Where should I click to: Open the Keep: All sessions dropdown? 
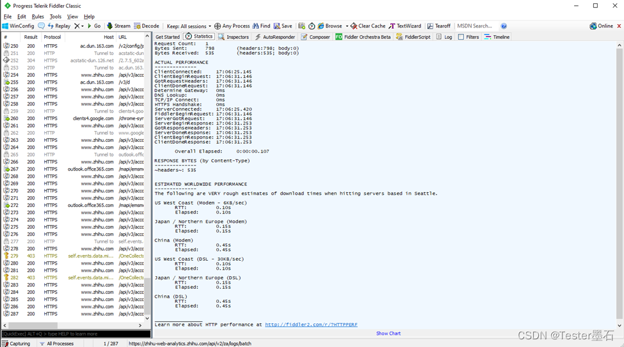pos(189,26)
